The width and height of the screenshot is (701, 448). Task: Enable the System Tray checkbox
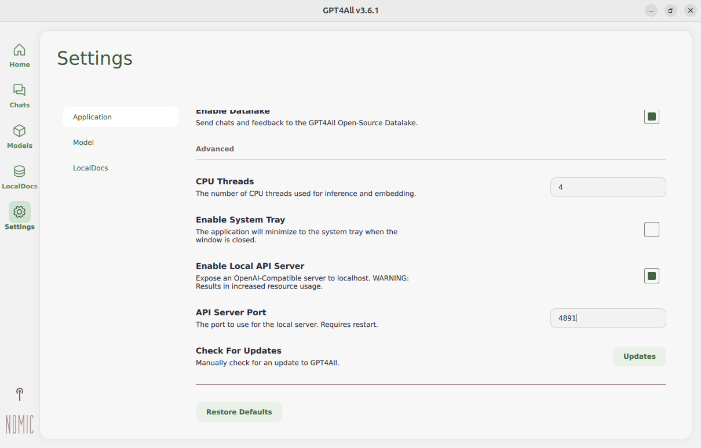tap(651, 230)
